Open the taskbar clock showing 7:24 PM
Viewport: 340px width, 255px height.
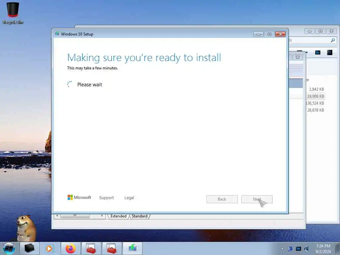click(x=323, y=249)
